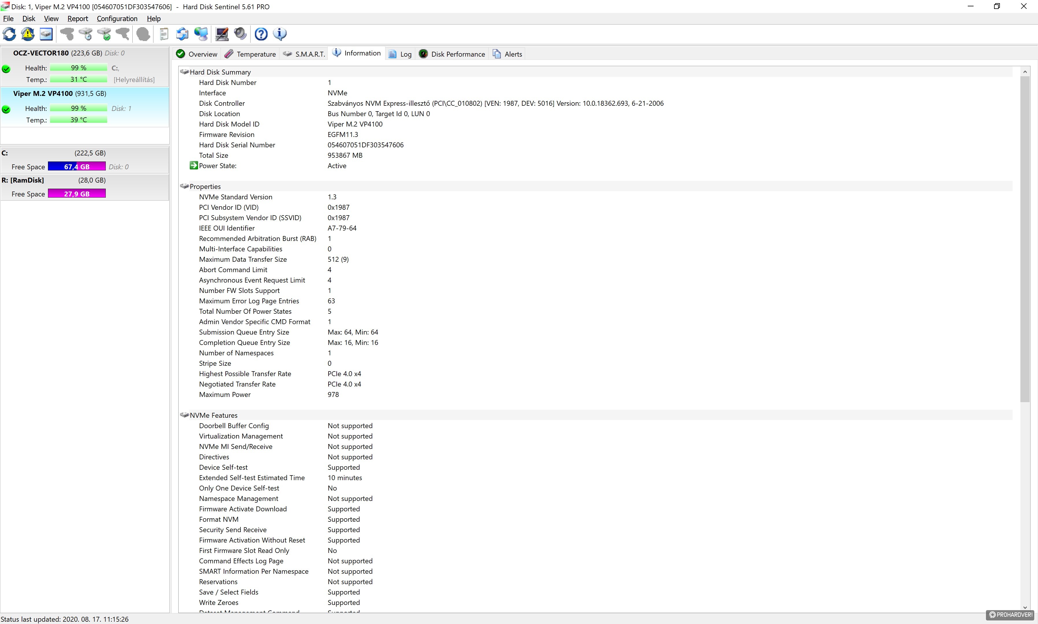Click the disk icon beside Hard Disk Summary
1038x624 pixels.
point(184,72)
